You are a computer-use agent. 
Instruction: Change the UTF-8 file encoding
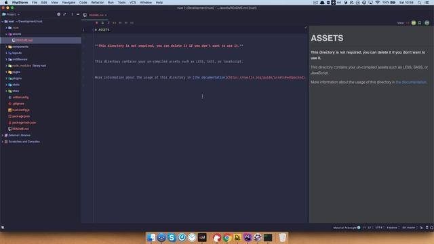click(x=379, y=228)
